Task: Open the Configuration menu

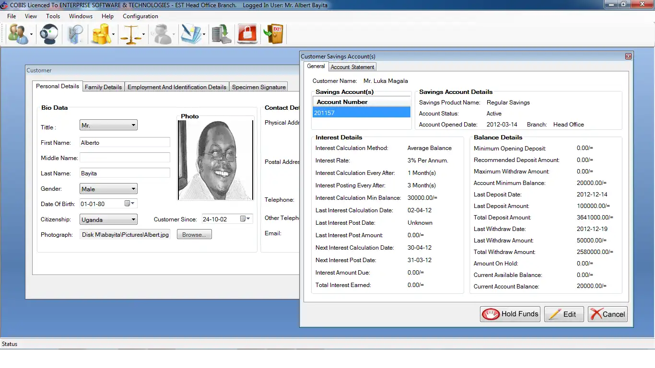Action: pos(140,16)
